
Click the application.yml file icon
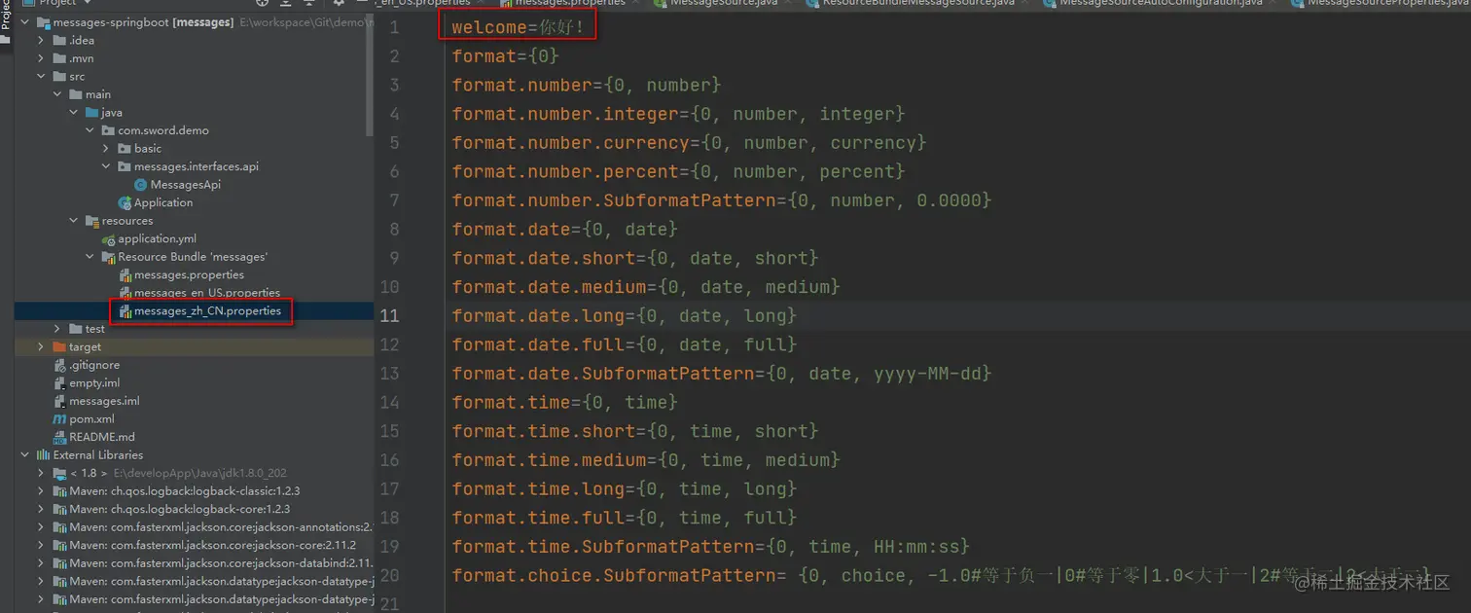(108, 238)
